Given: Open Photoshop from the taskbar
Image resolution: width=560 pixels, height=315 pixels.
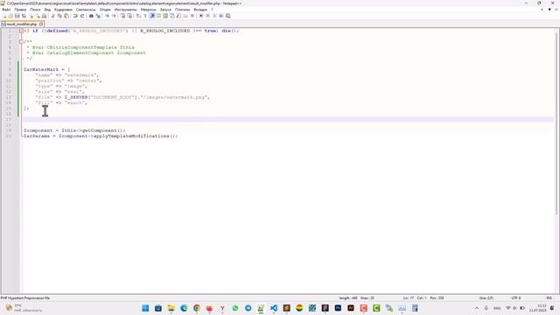Looking at the screenshot, I should tap(338, 308).
